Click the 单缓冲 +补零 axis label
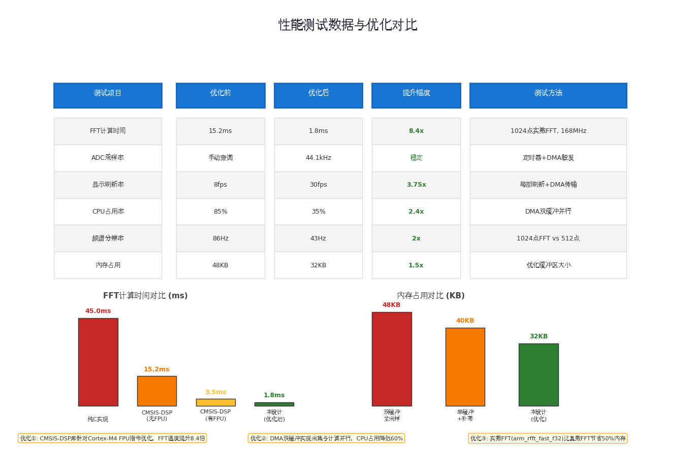This screenshot has height=450, width=695. [465, 416]
